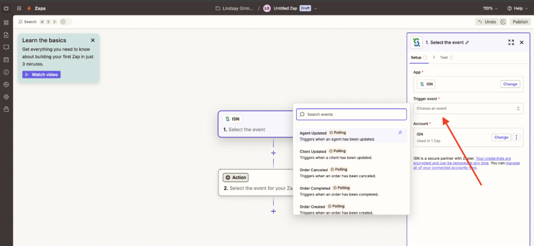Open the three-dot account options menu
The image size is (534, 246).
(516, 137)
